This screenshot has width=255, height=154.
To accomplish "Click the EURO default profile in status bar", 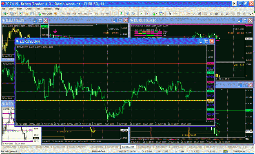I will pyautogui.click(x=98, y=152).
